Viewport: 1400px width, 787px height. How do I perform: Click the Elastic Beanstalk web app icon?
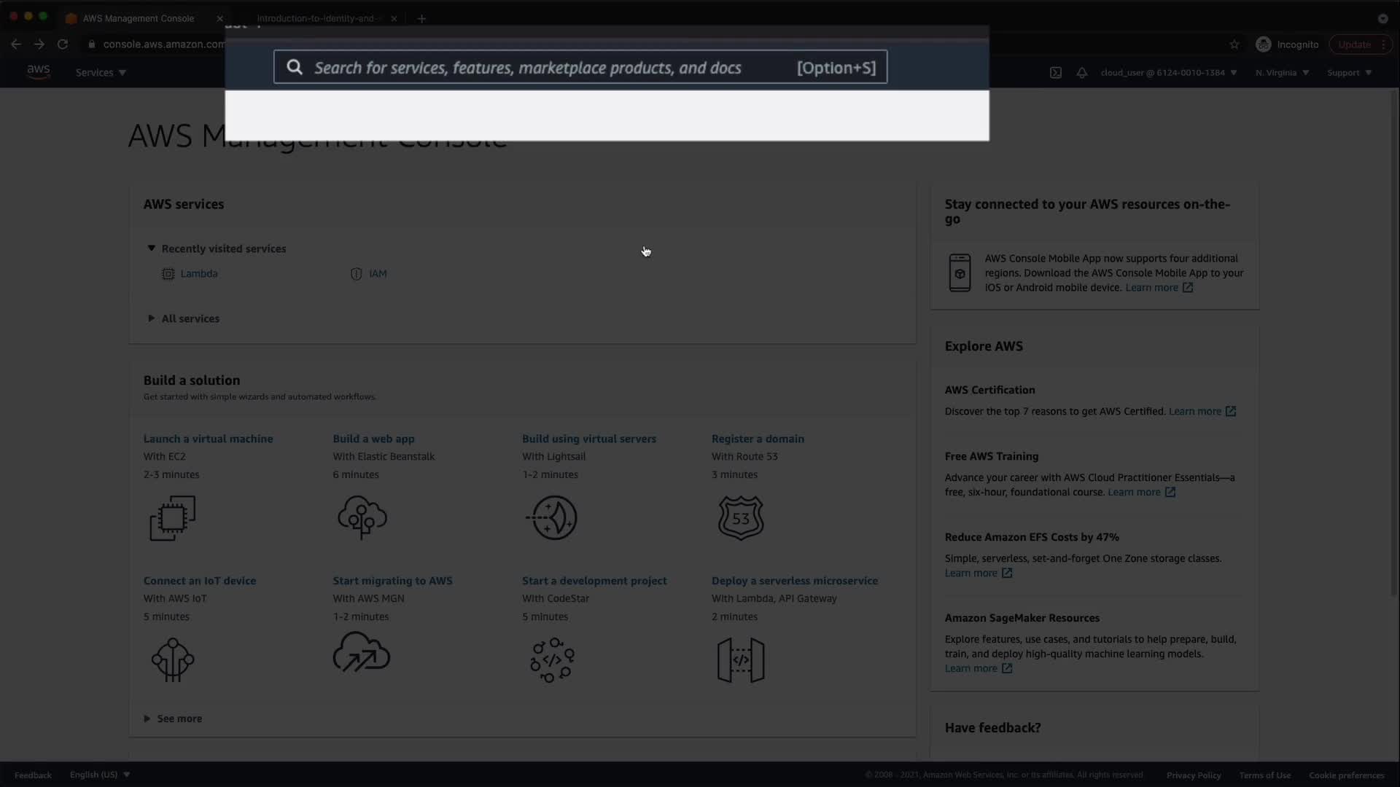pos(362,518)
